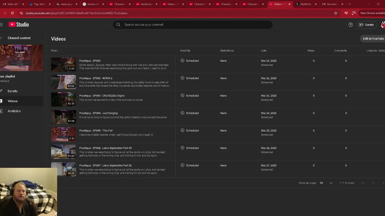Open video title PureAqua - EP001
This screenshot has width=385, height=216.
[90, 61]
